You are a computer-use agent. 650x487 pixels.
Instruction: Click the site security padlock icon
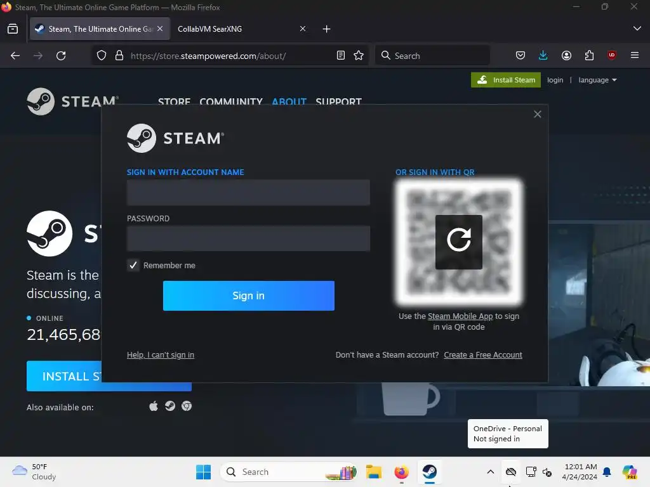[x=119, y=56]
